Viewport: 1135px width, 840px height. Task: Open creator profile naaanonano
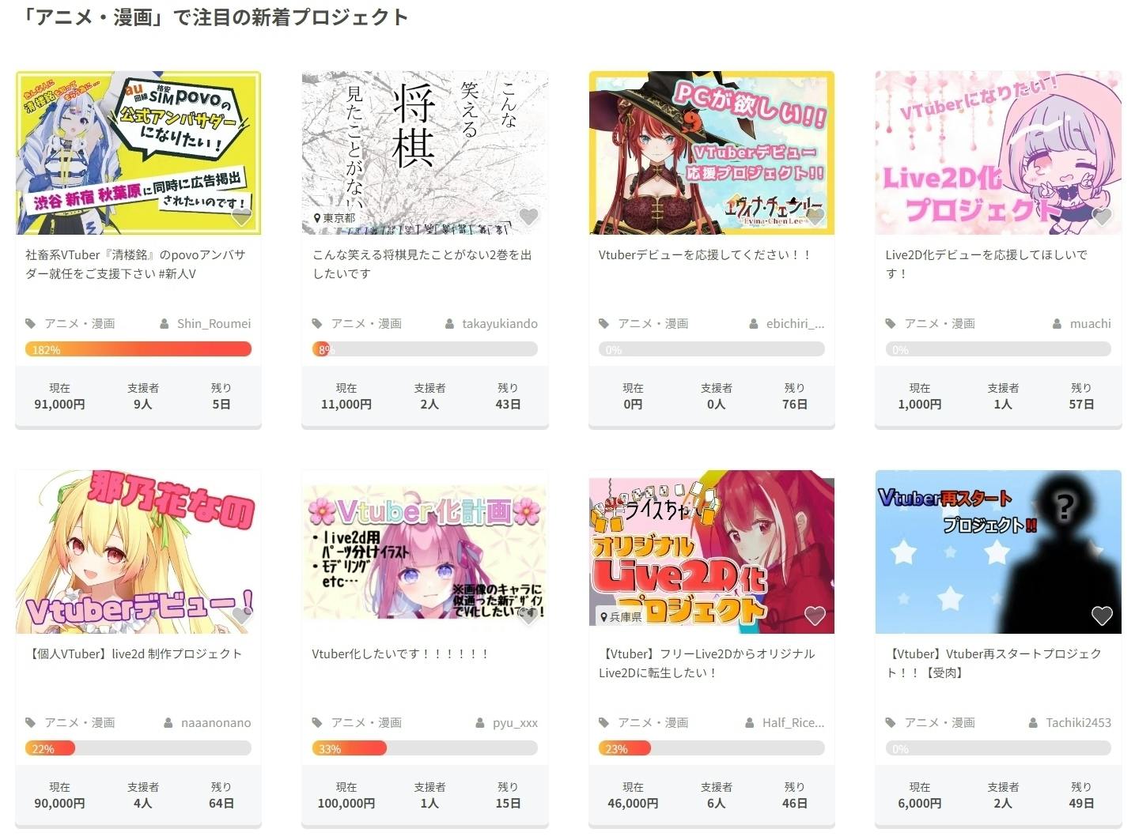216,722
